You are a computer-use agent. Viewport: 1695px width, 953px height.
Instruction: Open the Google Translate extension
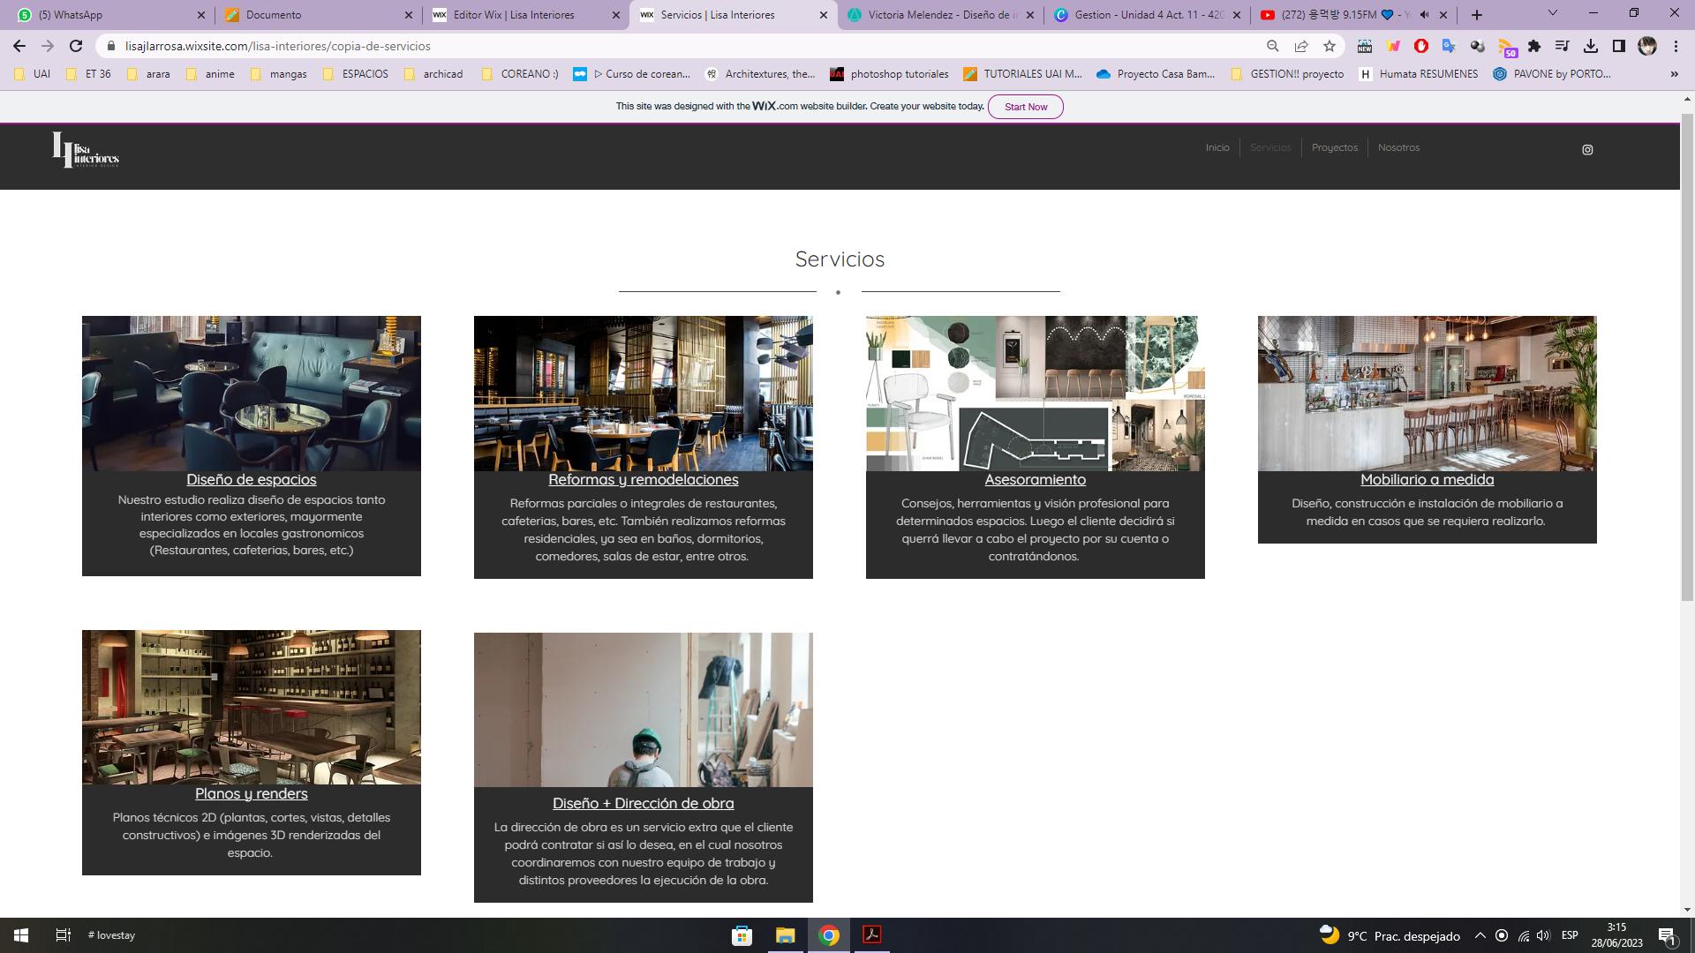(x=1449, y=46)
